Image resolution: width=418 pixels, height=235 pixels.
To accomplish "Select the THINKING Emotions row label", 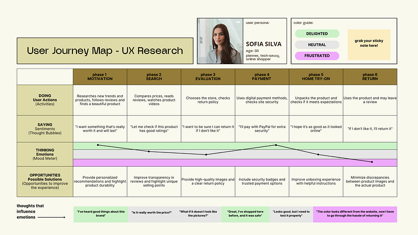I will [x=45, y=154].
